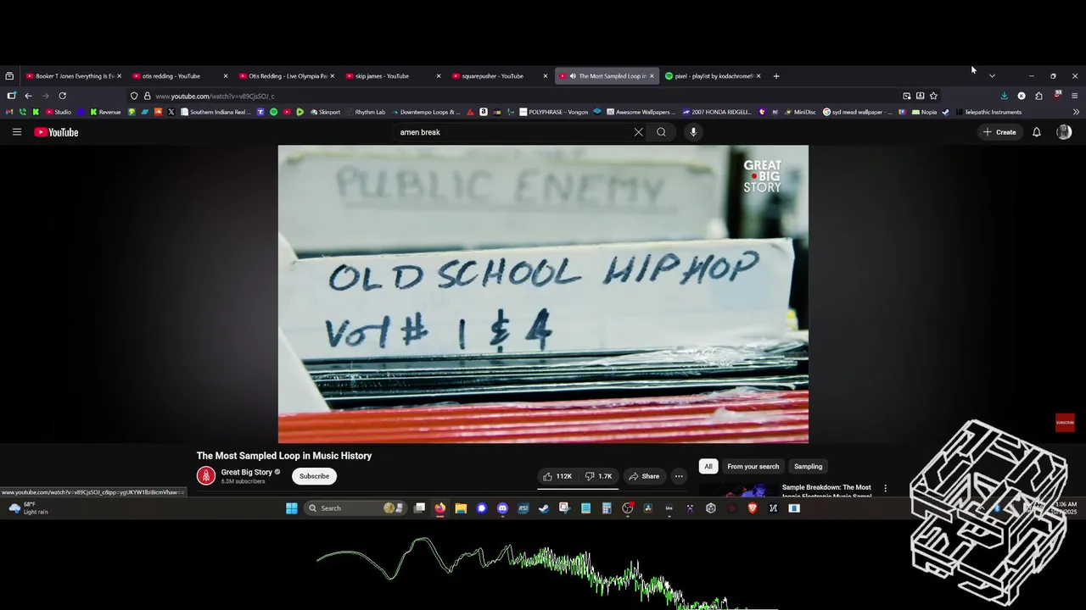Select the 'All' filter chip
1086x610 pixels.
(708, 466)
